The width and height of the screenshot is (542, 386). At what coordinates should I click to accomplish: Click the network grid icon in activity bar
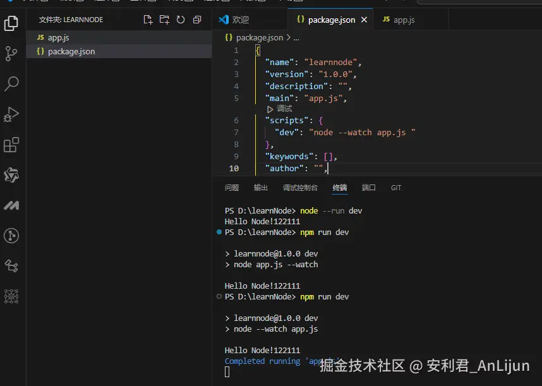pyautogui.click(x=11, y=296)
